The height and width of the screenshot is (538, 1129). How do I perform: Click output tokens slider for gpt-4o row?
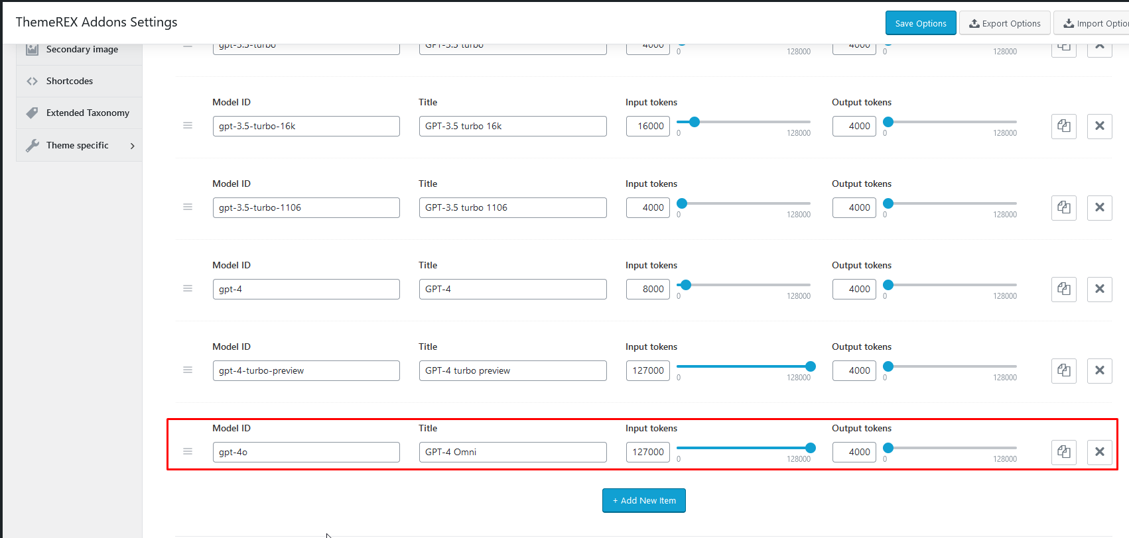[x=950, y=448]
